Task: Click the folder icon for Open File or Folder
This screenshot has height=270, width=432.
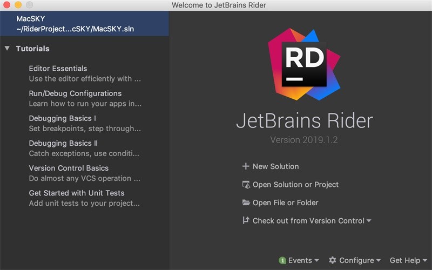Action: (x=246, y=202)
